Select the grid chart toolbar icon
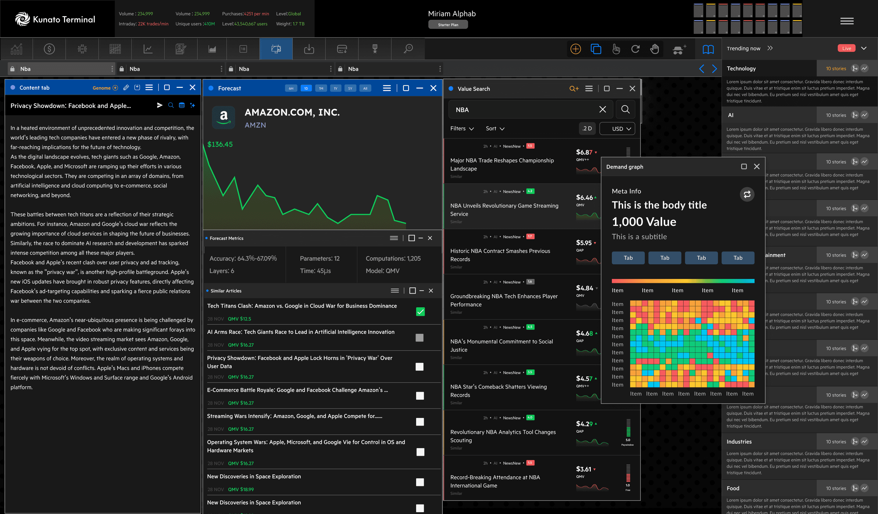This screenshot has width=878, height=514. [x=115, y=49]
